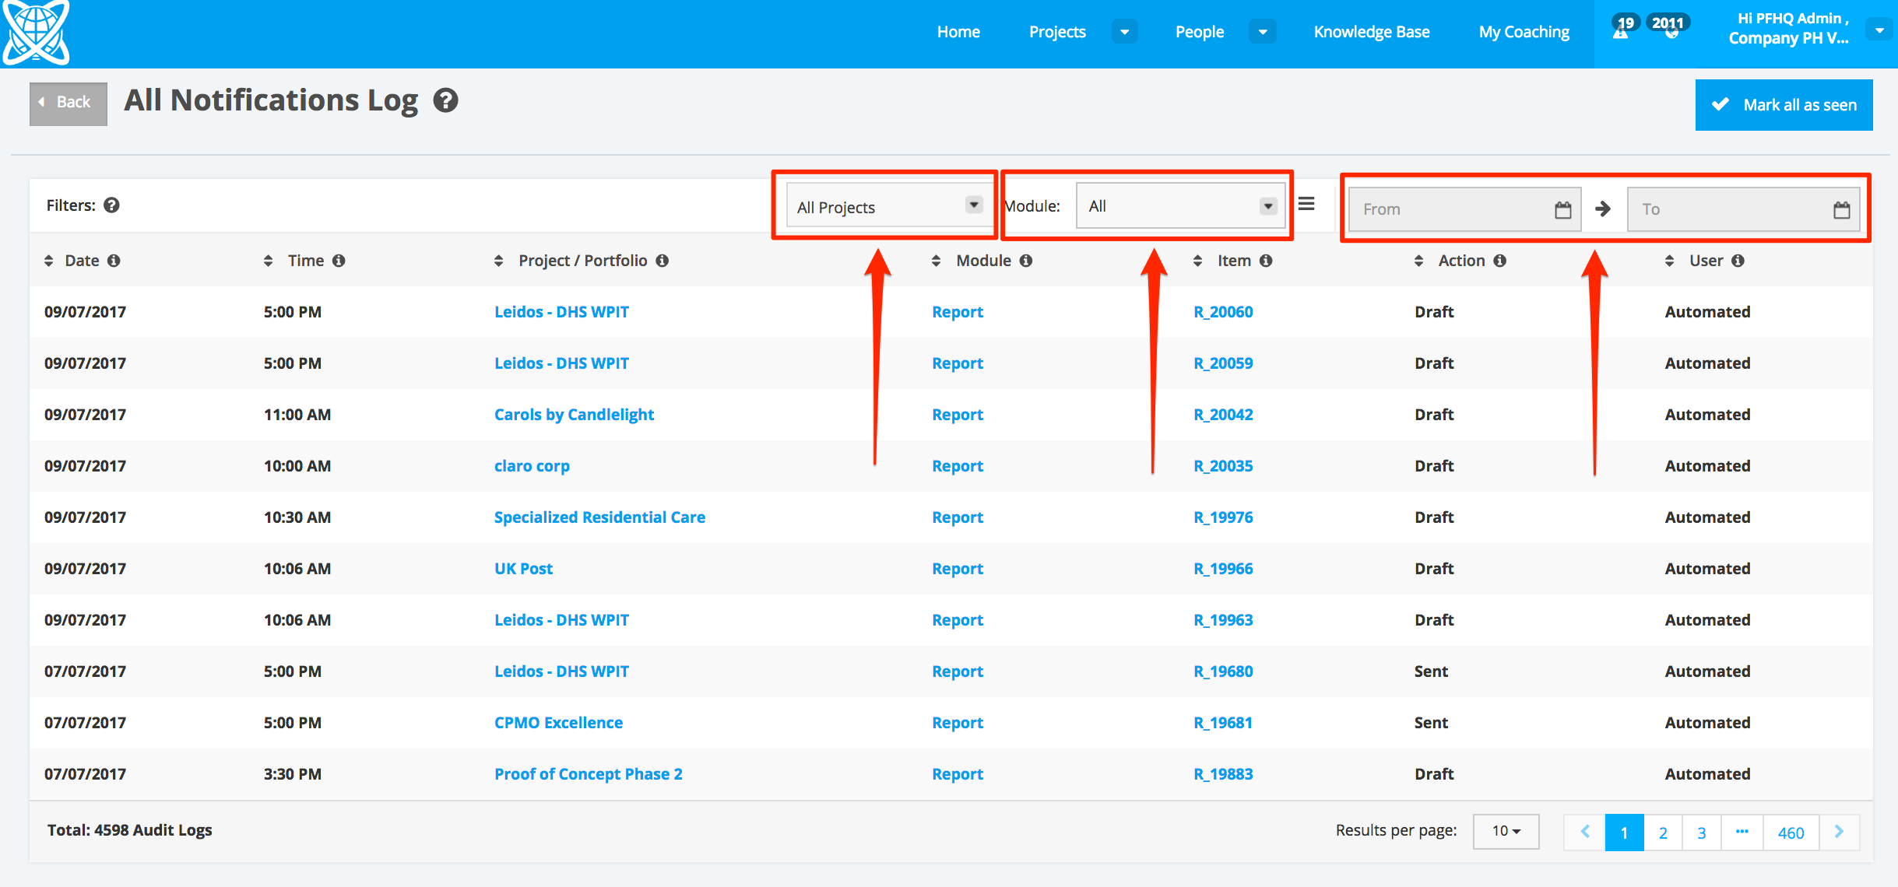Click the info icon next to Project / Portfolio
1898x887 pixels.
662,261
